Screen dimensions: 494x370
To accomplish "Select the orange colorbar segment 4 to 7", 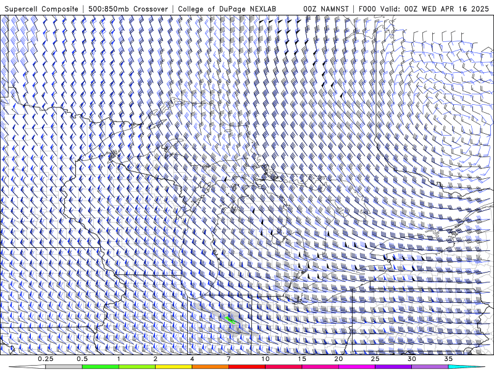I will [210, 367].
